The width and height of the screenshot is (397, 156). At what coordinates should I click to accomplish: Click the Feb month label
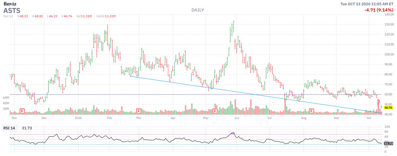point(109,118)
